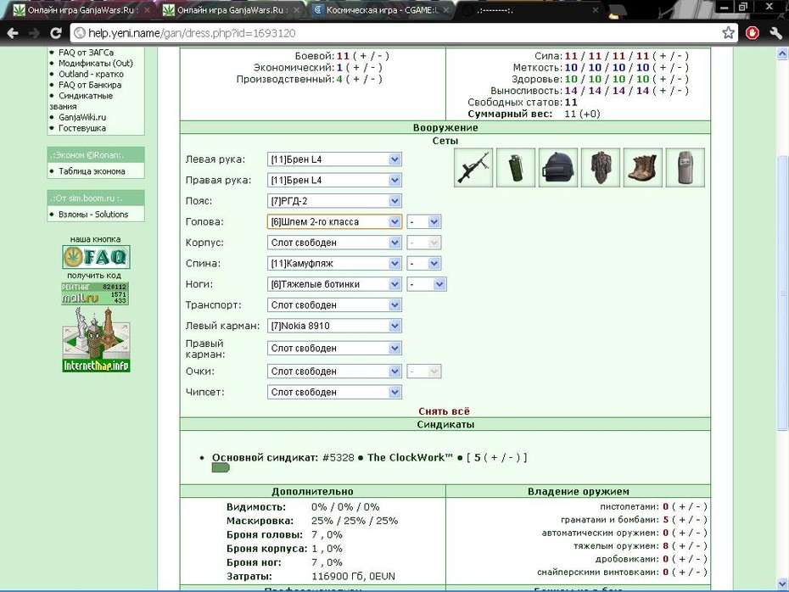This screenshot has height=592, width=789.
Task: Click The ClockWork™ syndicate name
Action: pyautogui.click(x=410, y=458)
